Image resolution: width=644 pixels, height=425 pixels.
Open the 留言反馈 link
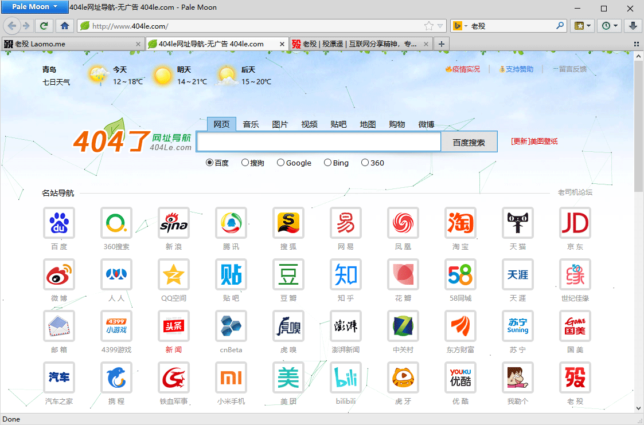569,69
